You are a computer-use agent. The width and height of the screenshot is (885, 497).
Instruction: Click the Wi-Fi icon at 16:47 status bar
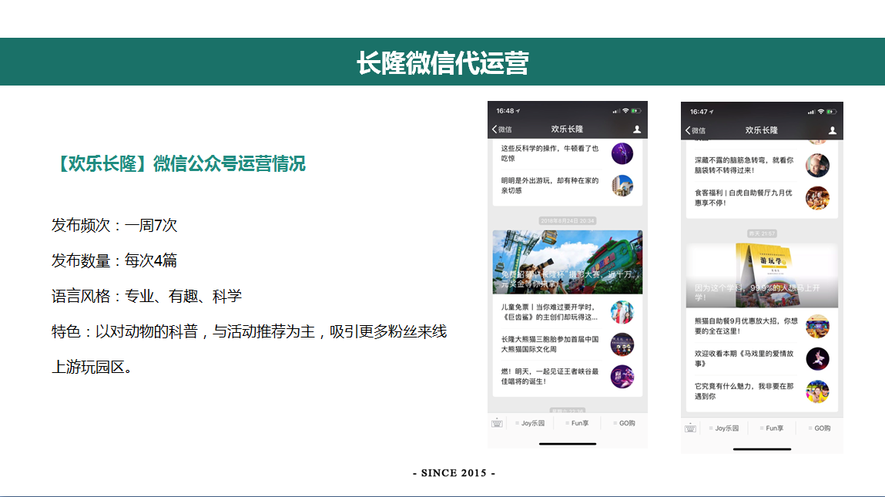(x=820, y=112)
